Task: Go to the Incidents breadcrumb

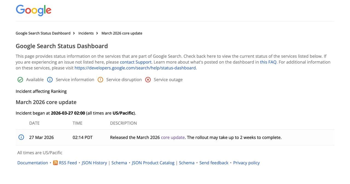Action: 86,33
